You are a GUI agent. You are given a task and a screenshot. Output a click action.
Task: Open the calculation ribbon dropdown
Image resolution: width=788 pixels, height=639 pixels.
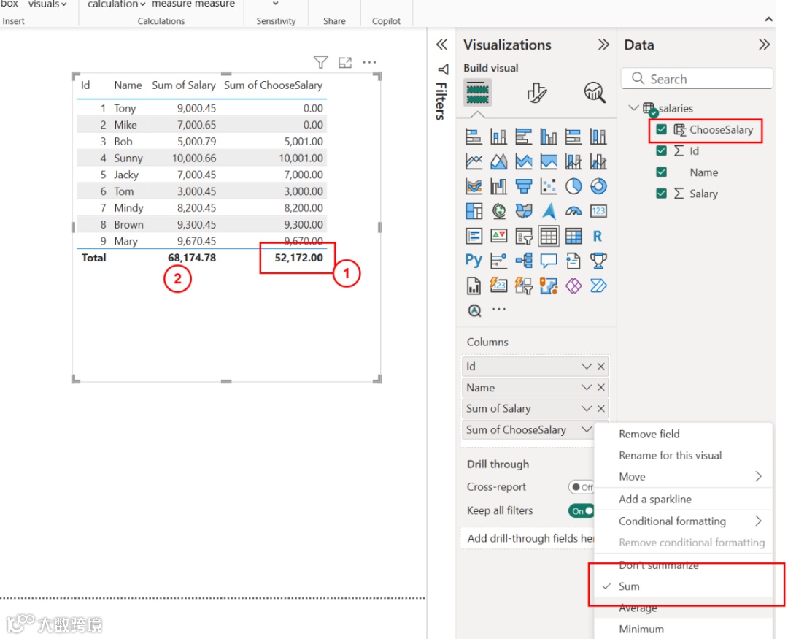tap(117, 4)
